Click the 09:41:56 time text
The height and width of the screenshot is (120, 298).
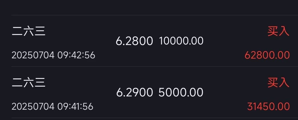click(x=75, y=106)
